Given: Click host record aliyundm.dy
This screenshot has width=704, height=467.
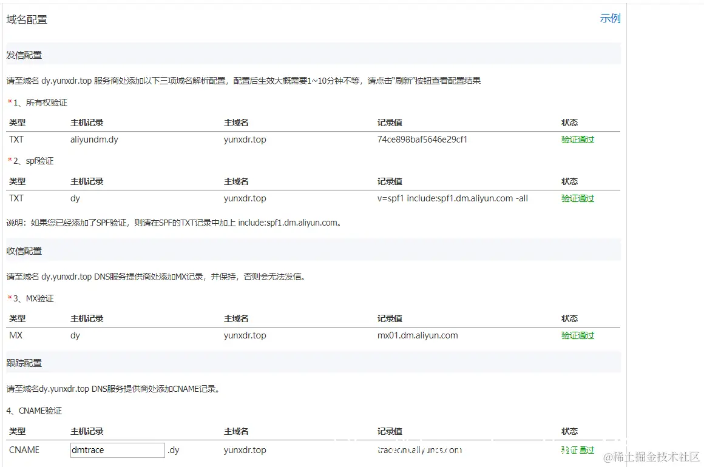Looking at the screenshot, I should point(94,139).
